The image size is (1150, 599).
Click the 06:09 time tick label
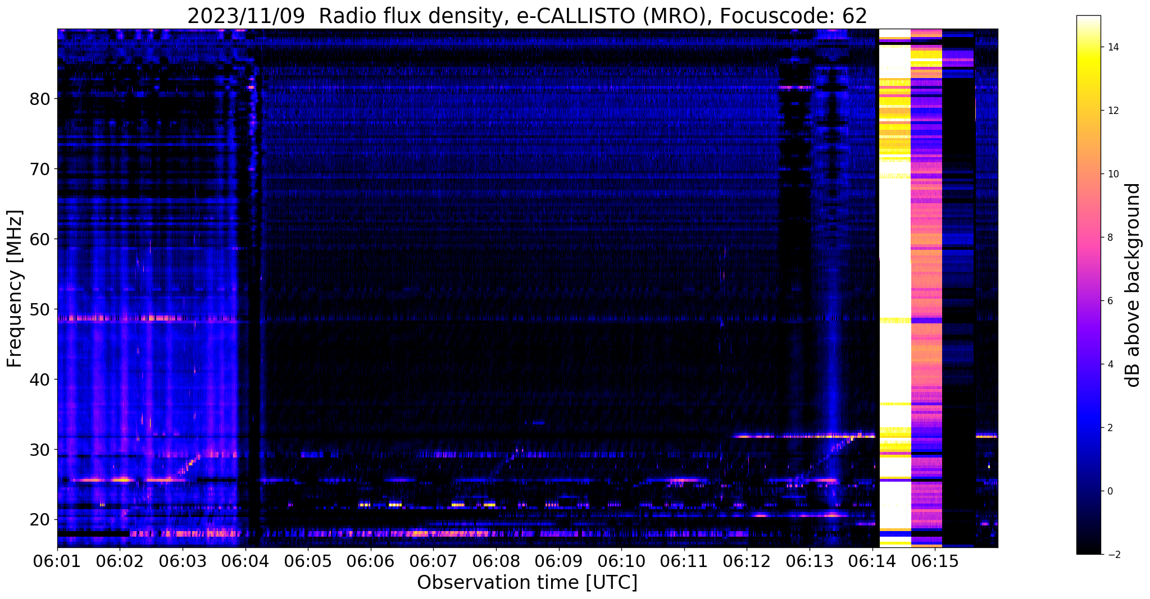(x=558, y=561)
